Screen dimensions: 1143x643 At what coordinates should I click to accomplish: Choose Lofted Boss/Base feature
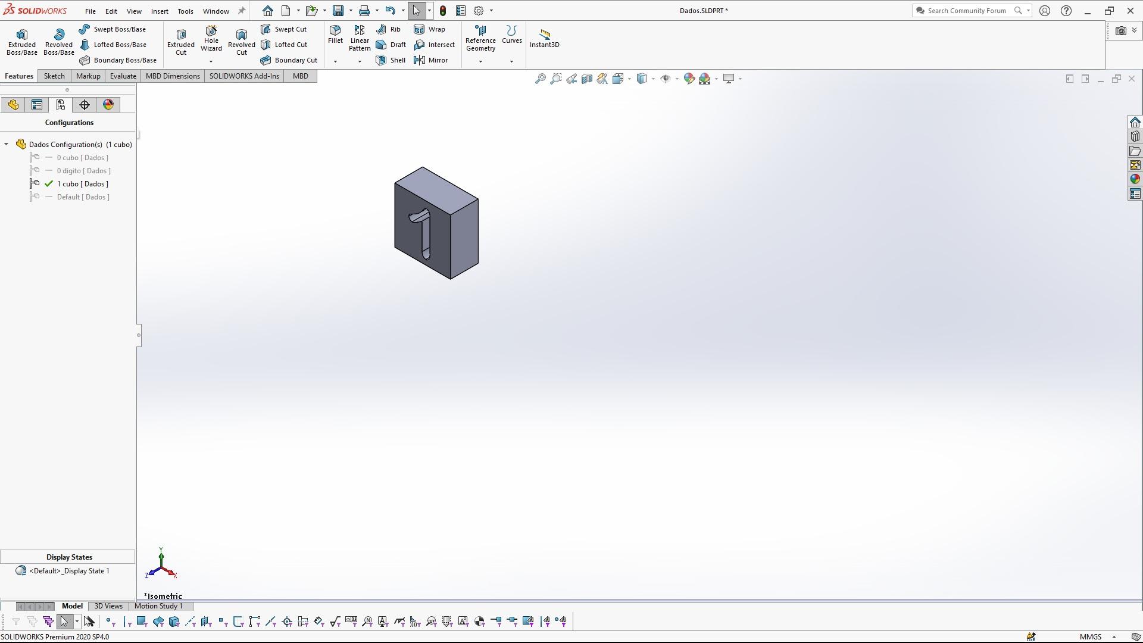pos(113,45)
